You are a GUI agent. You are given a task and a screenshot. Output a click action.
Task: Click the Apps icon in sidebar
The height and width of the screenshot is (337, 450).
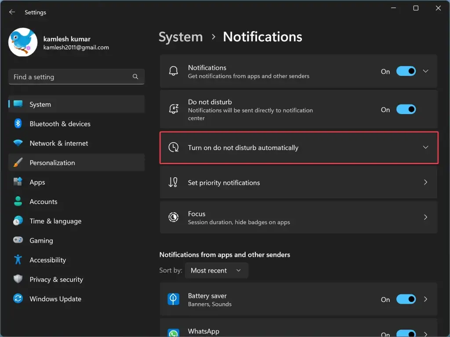tap(18, 182)
